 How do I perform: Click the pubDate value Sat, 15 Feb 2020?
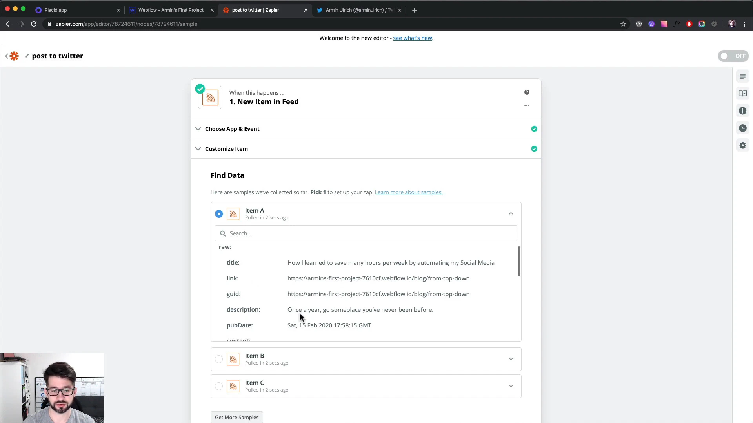[329, 325]
